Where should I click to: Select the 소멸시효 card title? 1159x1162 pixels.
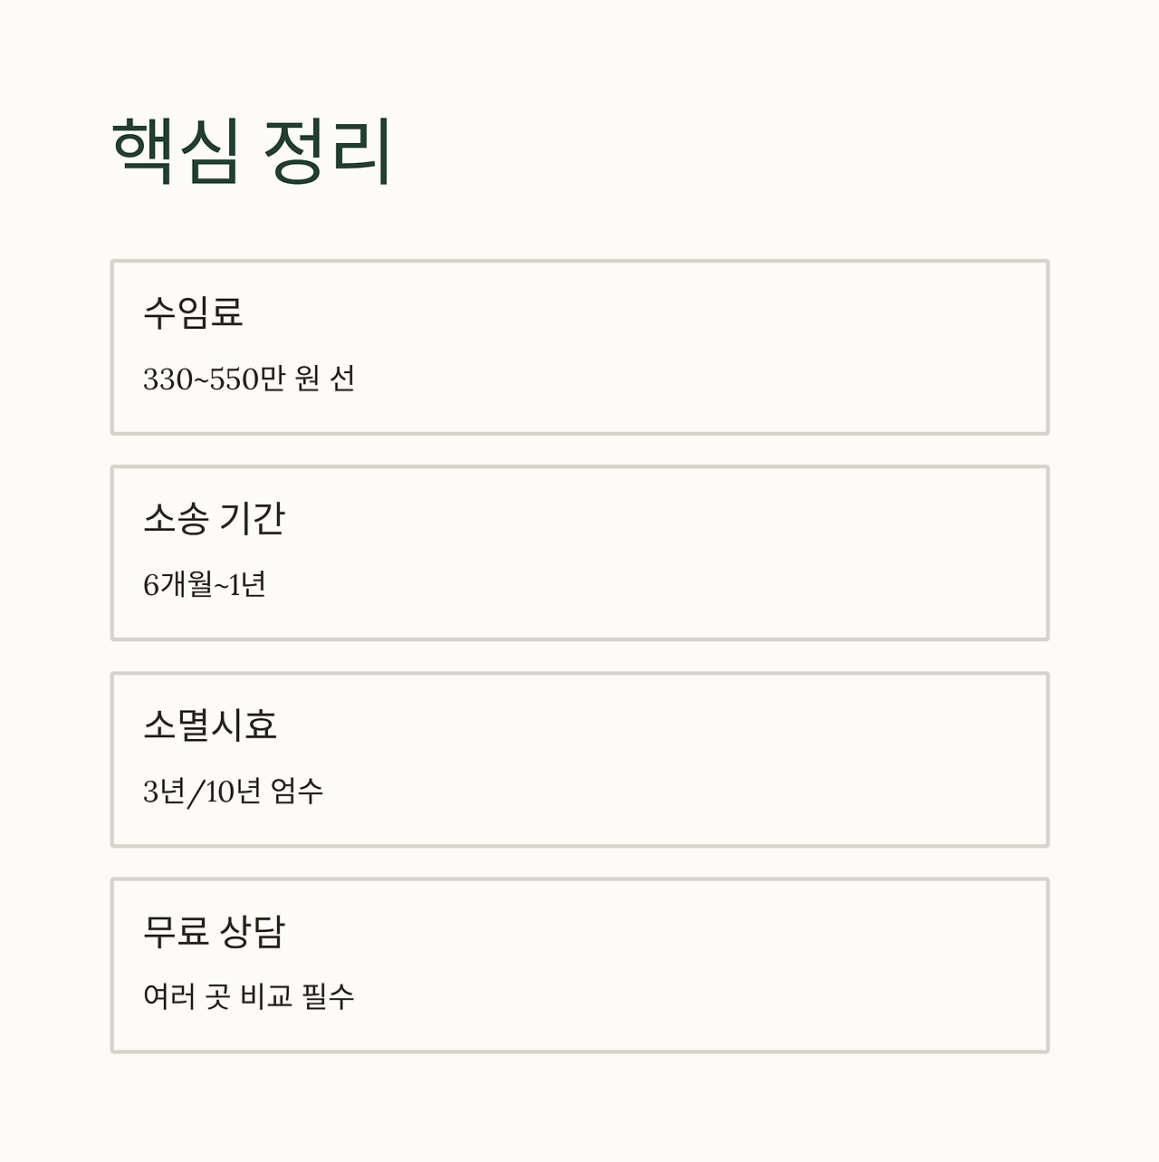tap(209, 725)
